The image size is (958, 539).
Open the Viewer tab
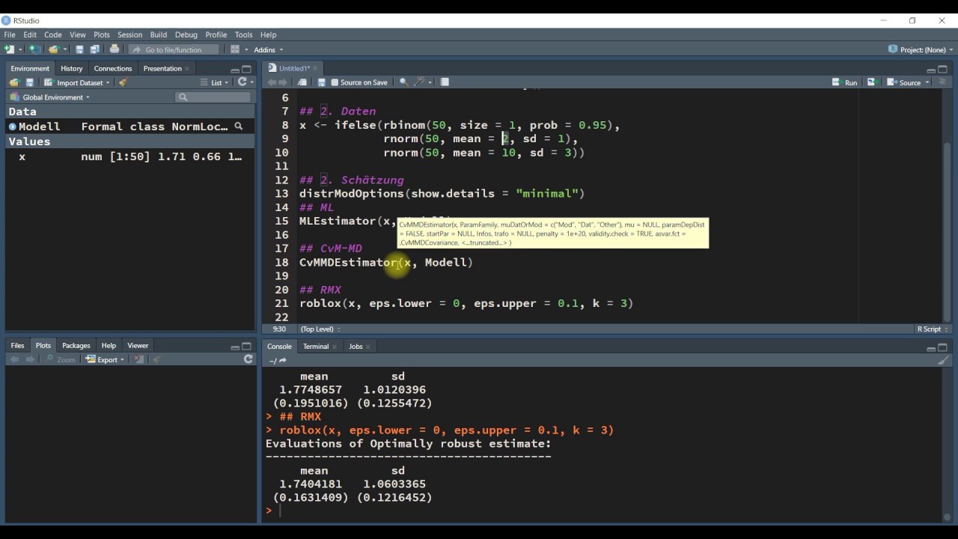pos(138,346)
